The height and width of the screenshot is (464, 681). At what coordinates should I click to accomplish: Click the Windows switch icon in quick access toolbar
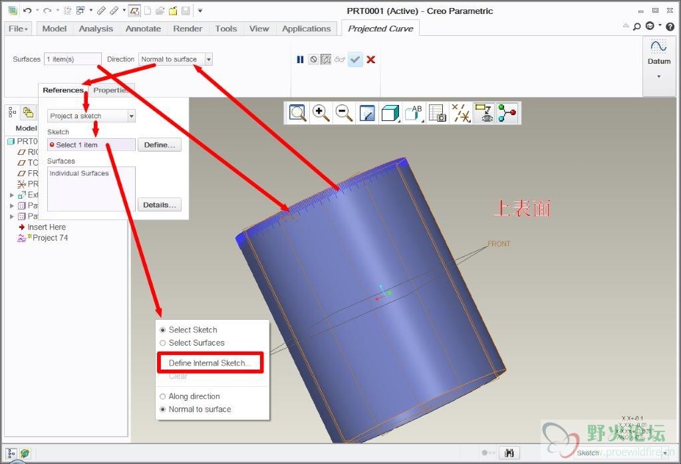click(80, 11)
